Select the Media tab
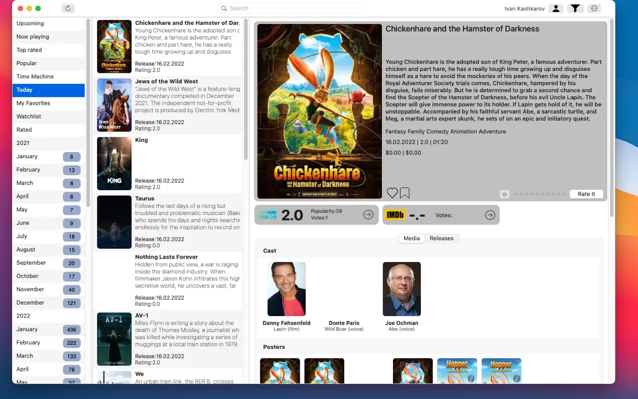Image resolution: width=638 pixels, height=399 pixels. [x=411, y=238]
